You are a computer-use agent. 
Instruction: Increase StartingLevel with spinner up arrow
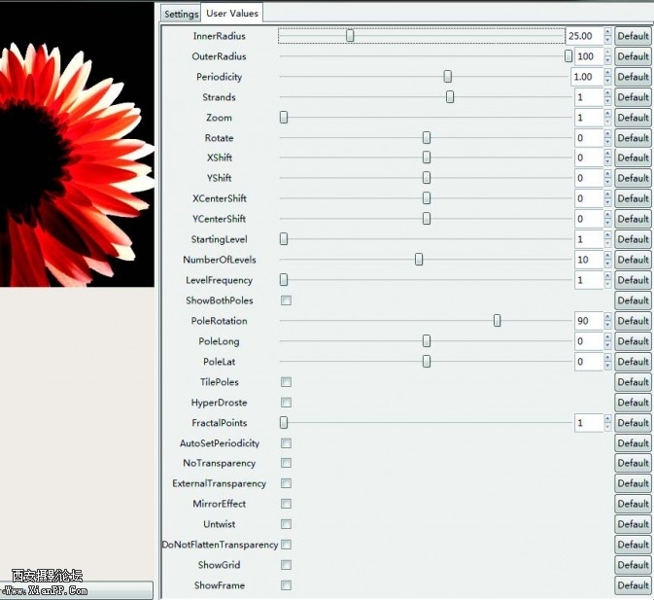tap(607, 235)
